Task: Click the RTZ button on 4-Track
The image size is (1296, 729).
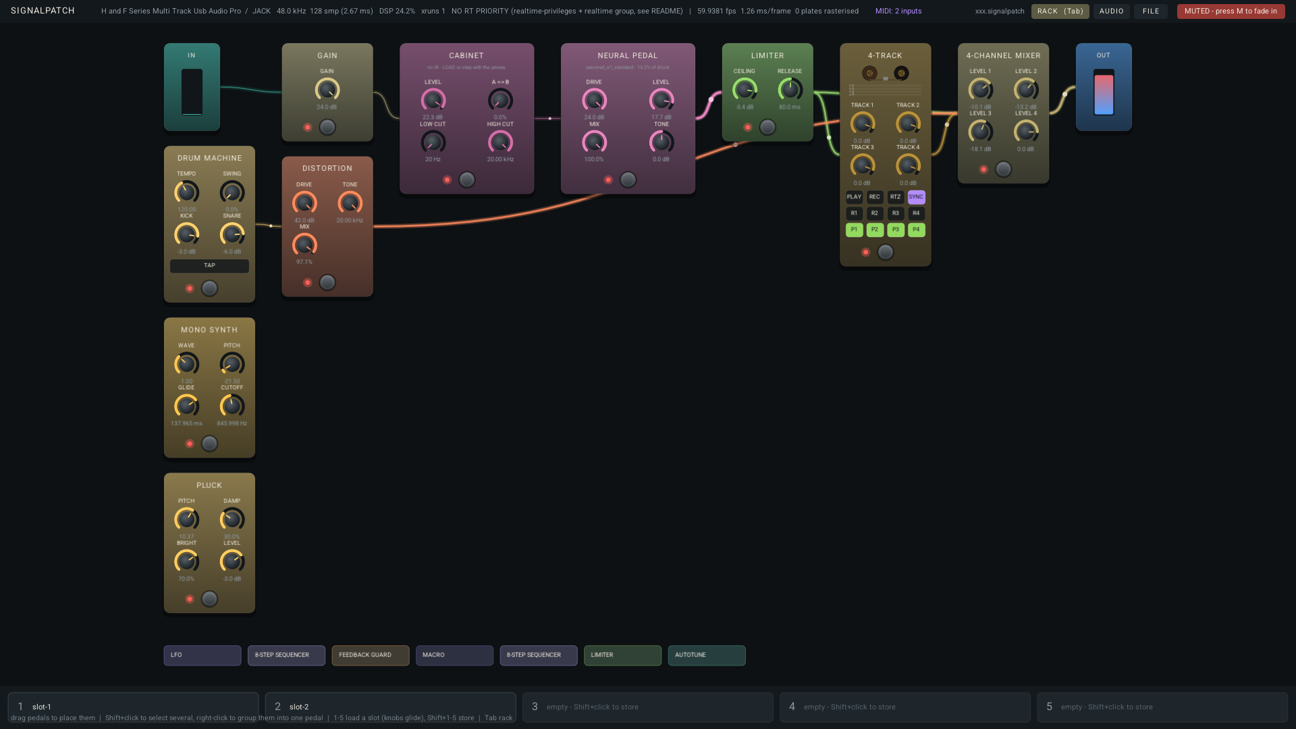Action: pos(896,197)
